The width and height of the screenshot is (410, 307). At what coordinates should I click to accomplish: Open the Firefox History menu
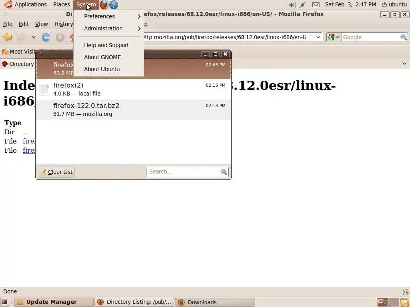tap(64, 24)
